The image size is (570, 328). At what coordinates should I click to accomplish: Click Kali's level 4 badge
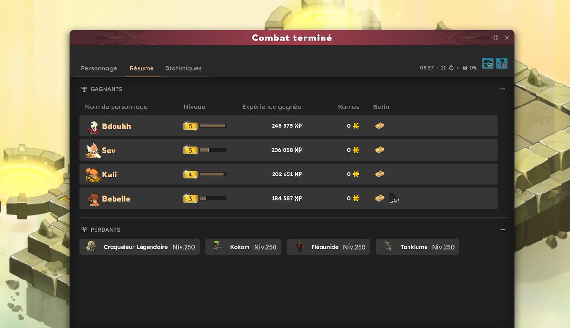[x=190, y=174]
